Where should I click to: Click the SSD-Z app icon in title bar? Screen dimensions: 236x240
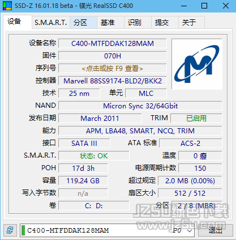pos(7,6)
